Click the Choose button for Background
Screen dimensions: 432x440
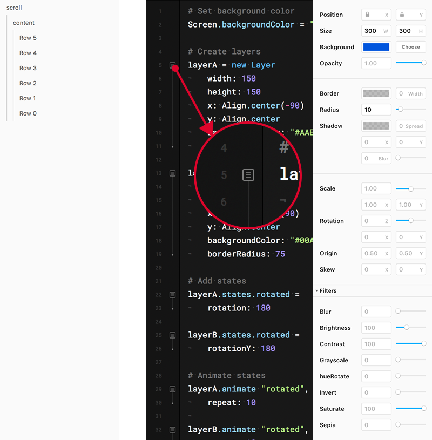pyautogui.click(x=410, y=47)
